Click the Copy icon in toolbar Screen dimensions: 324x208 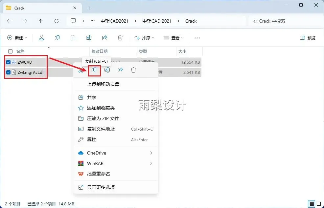point(57,38)
